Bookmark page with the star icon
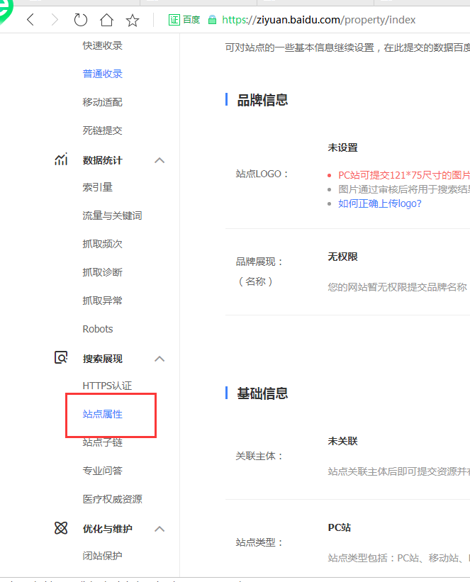Screen dimensions: 470x582 pyautogui.click(x=133, y=20)
